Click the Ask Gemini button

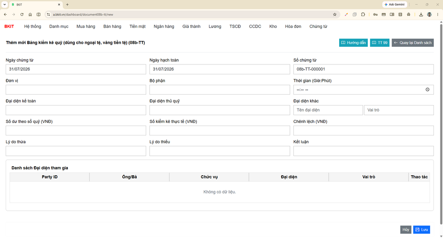[395, 4]
